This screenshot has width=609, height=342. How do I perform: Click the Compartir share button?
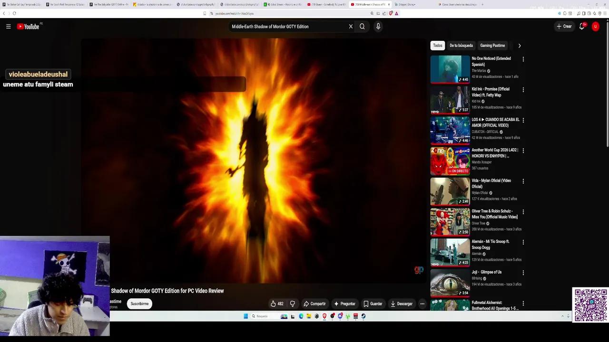(x=315, y=304)
